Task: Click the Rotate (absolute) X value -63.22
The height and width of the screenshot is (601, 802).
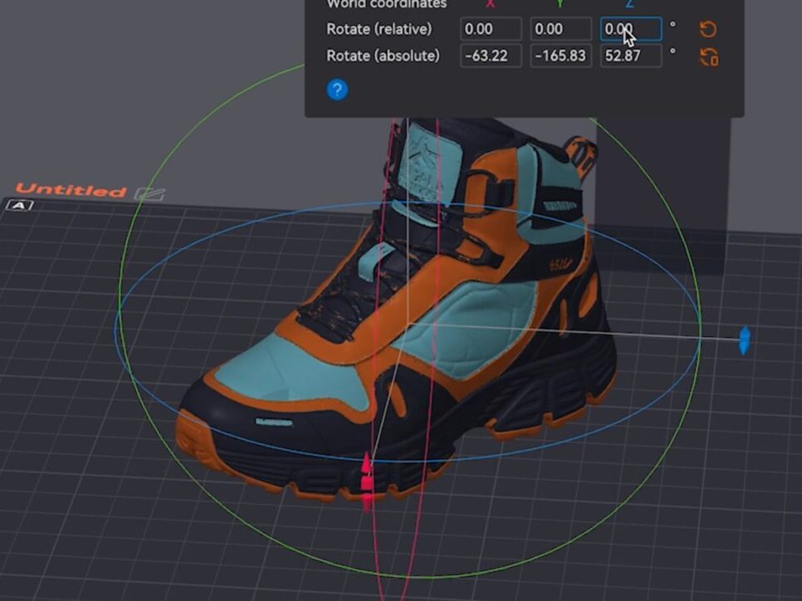Action: coord(491,56)
